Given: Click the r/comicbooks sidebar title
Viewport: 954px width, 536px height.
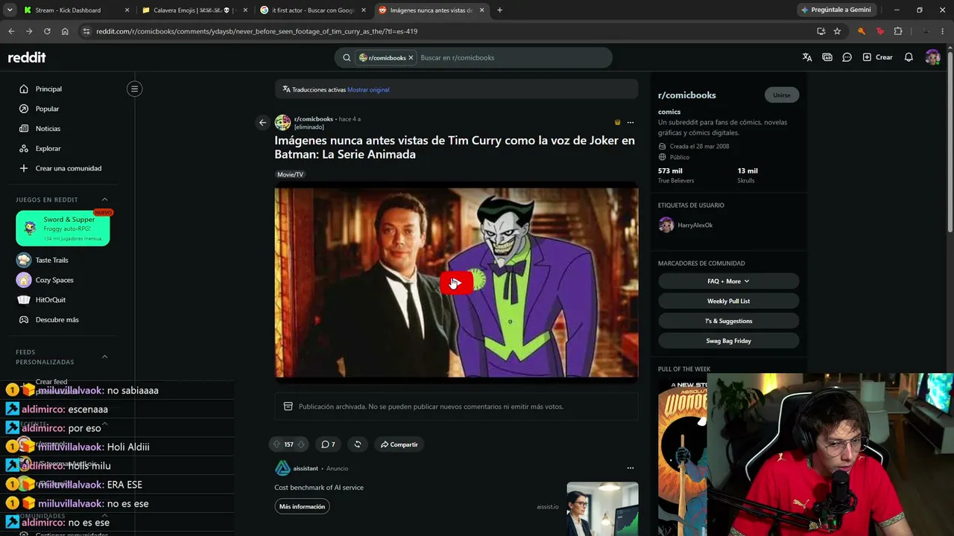Looking at the screenshot, I should point(686,95).
